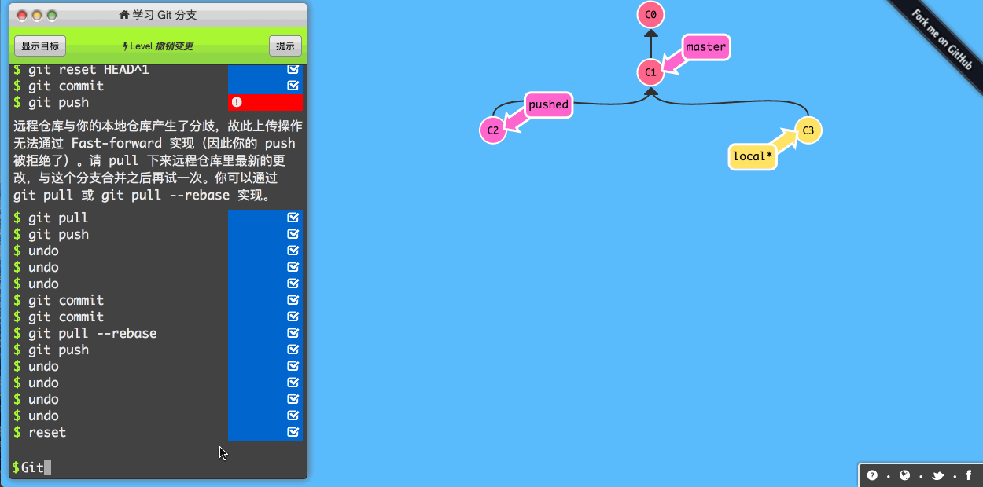Image resolution: width=983 pixels, height=487 pixels.
Task: Click the master branch label
Action: coord(705,47)
